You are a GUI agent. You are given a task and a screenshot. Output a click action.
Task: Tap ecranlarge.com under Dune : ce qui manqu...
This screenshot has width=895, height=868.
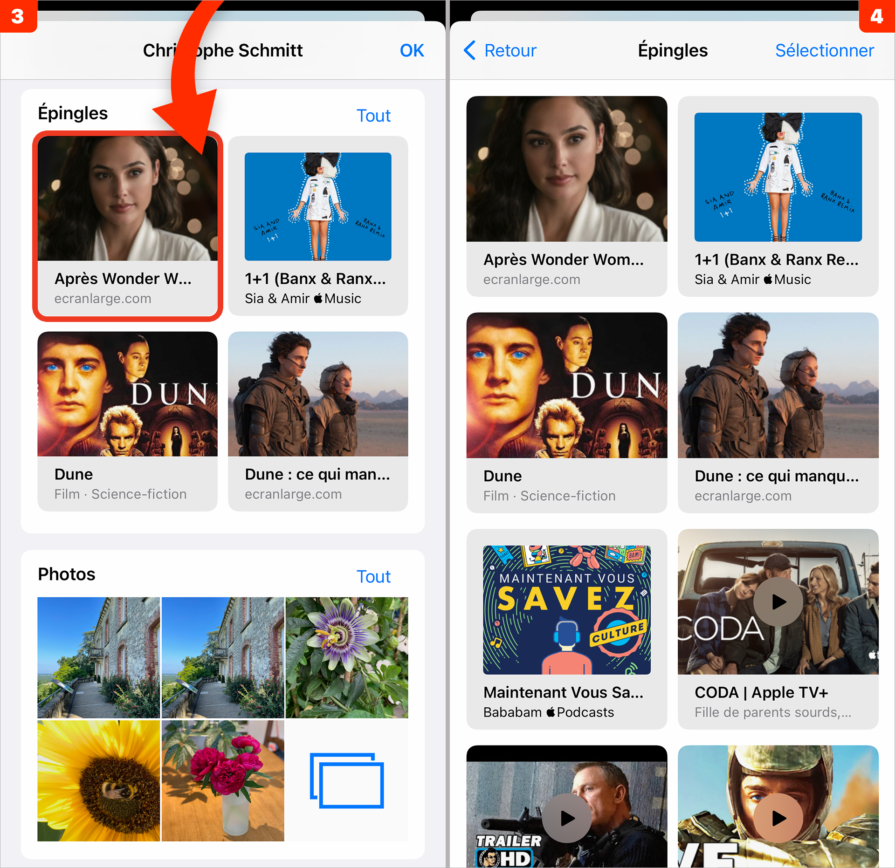[743, 496]
